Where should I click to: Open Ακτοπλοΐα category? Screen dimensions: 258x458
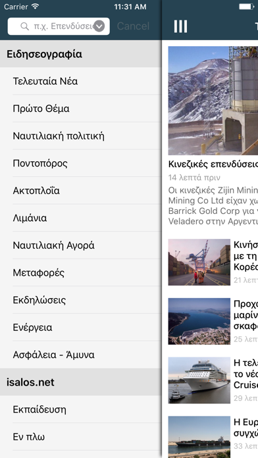(80, 191)
